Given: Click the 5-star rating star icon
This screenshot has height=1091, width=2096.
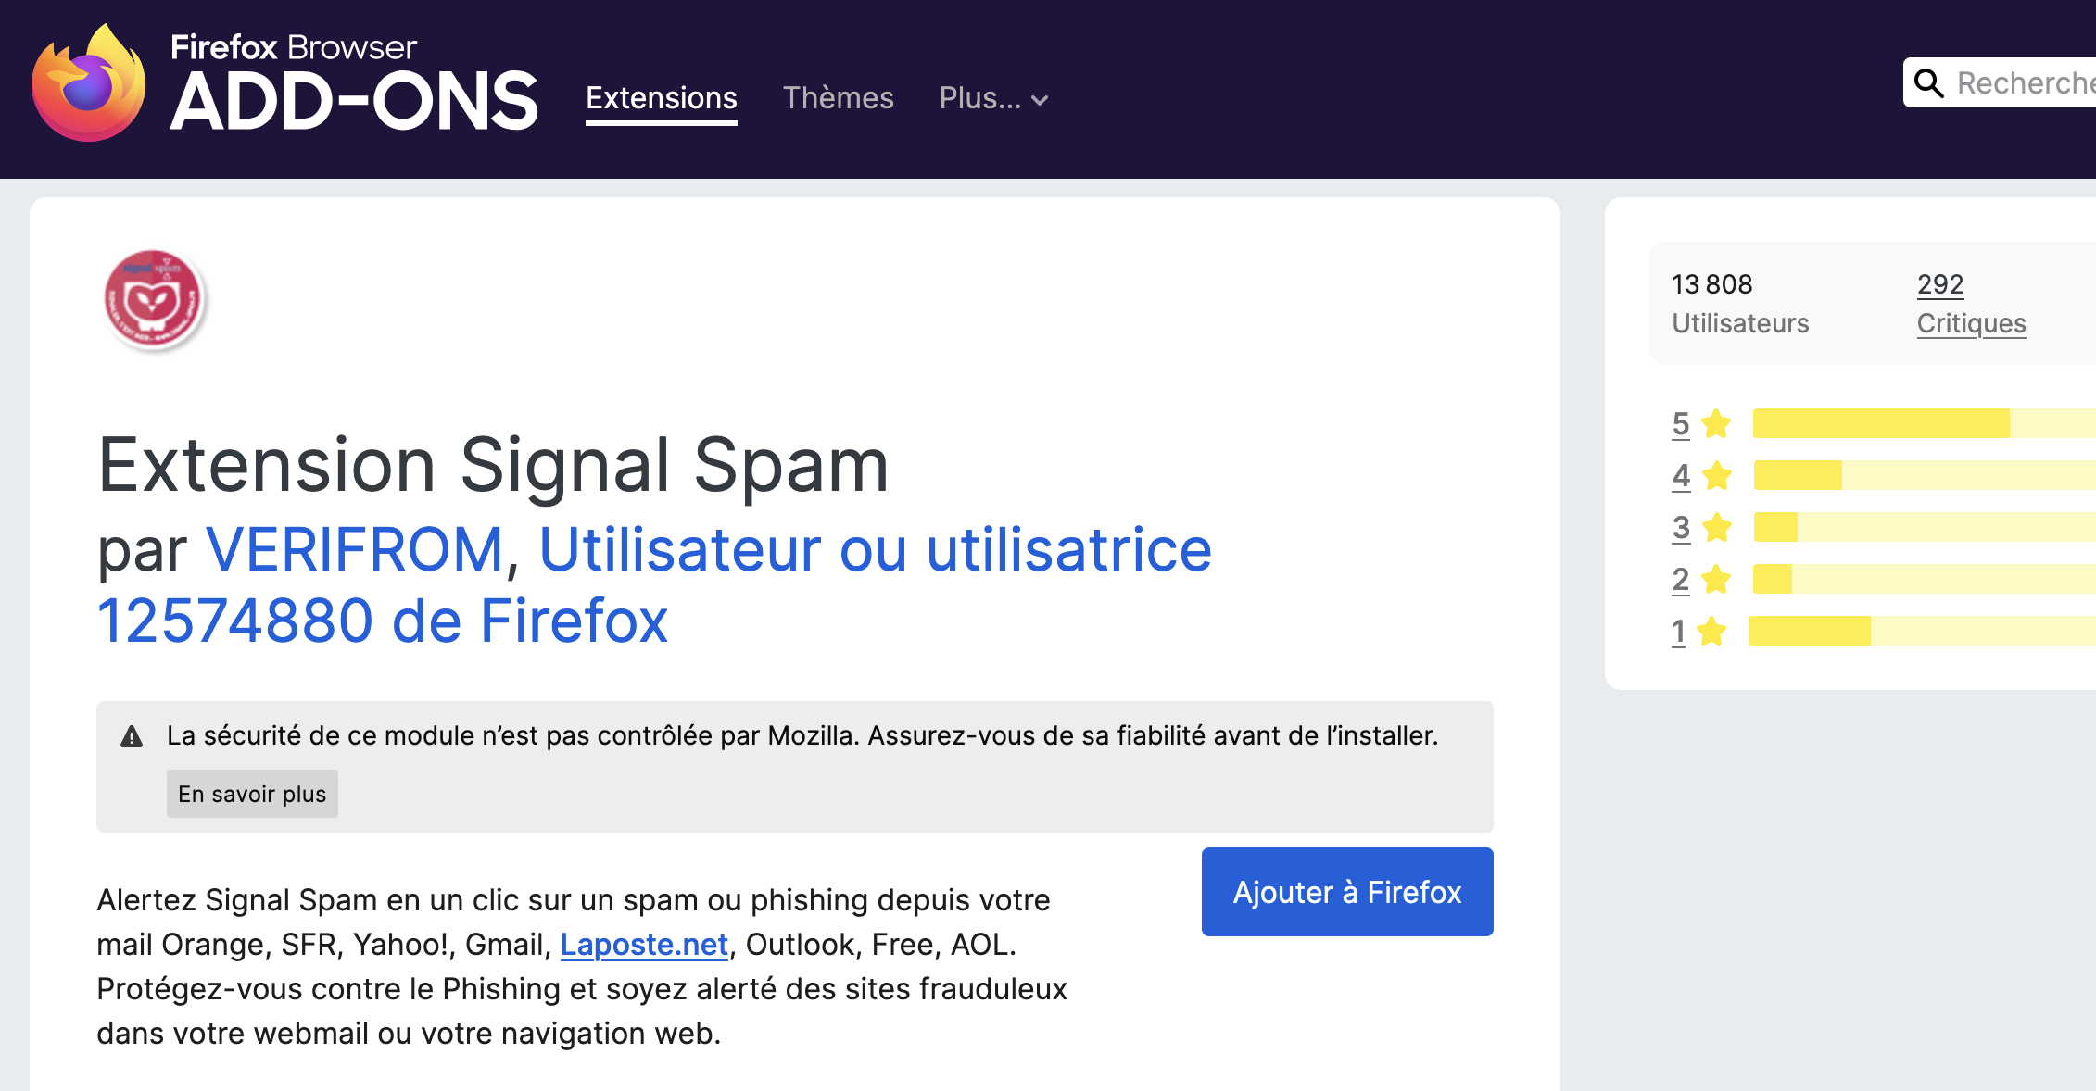Looking at the screenshot, I should (x=1716, y=423).
